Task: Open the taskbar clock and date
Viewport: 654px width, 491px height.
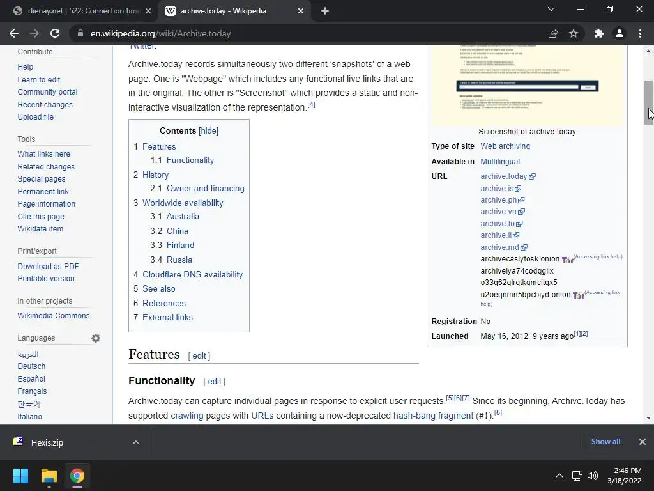Action: 625,476
